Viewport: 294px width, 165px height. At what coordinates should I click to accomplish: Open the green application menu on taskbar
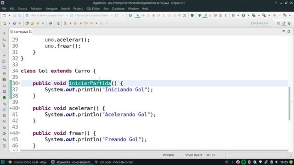tap(3, 162)
